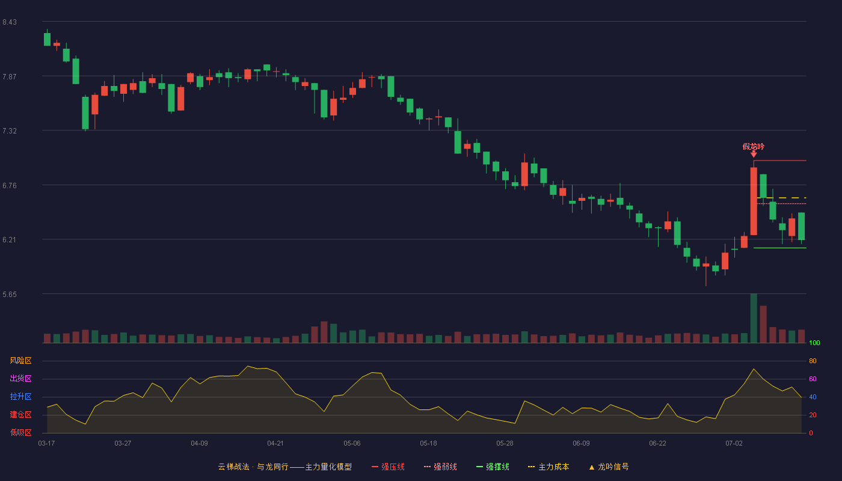842x481 pixels.
Task: Click the 7.32 price axis label
Action: pos(10,131)
